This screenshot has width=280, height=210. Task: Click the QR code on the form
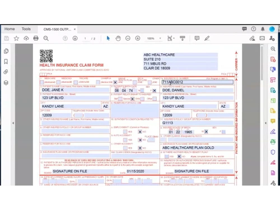tap(46, 56)
